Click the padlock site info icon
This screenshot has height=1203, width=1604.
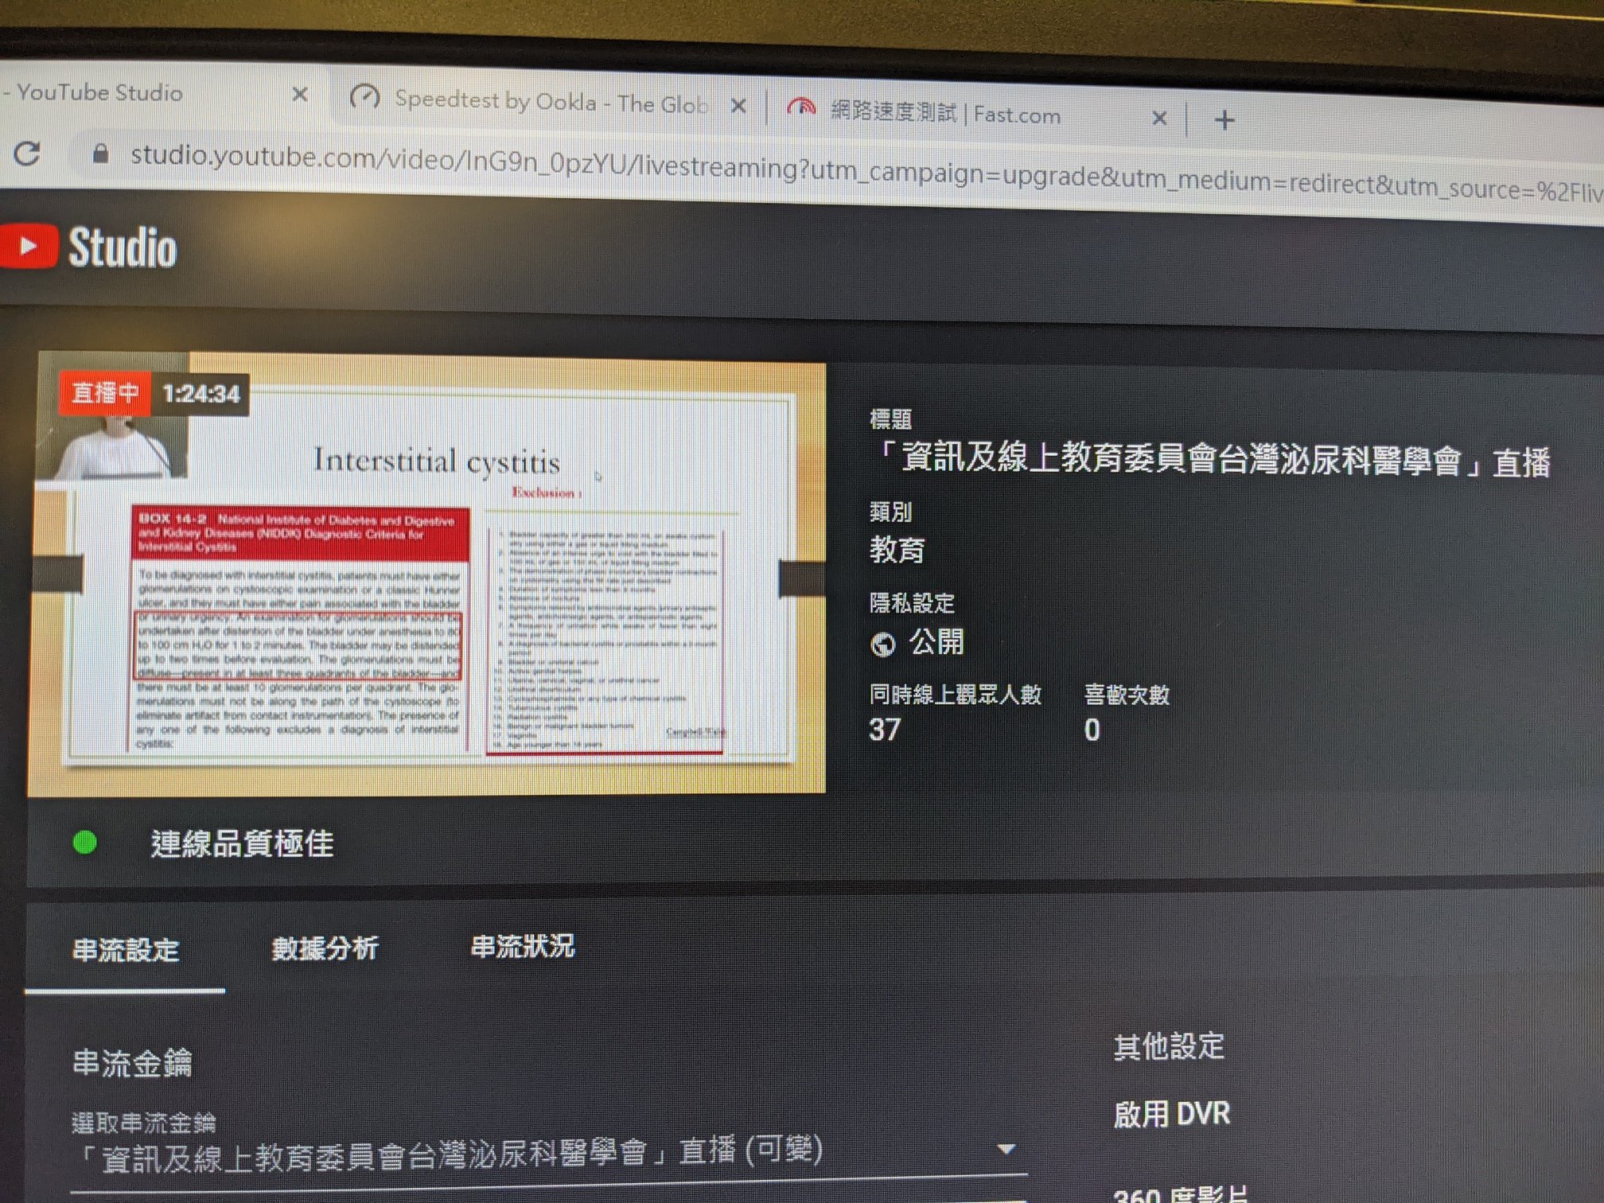point(100,153)
